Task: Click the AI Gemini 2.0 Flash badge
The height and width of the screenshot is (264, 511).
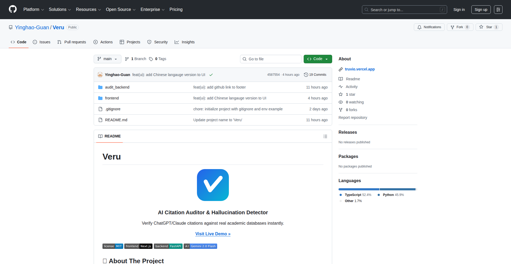Action: pos(200,246)
